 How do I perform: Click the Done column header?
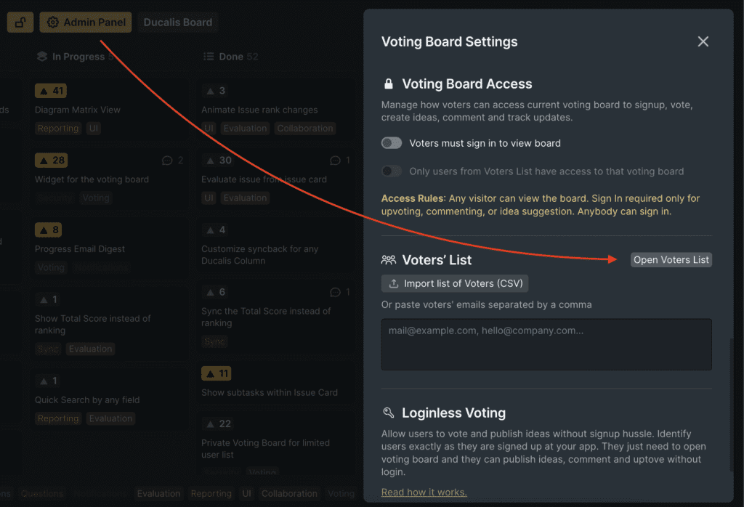pos(230,57)
